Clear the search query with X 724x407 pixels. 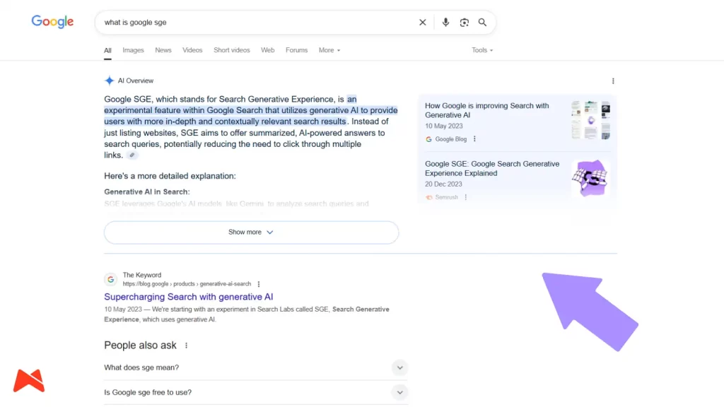[423, 22]
